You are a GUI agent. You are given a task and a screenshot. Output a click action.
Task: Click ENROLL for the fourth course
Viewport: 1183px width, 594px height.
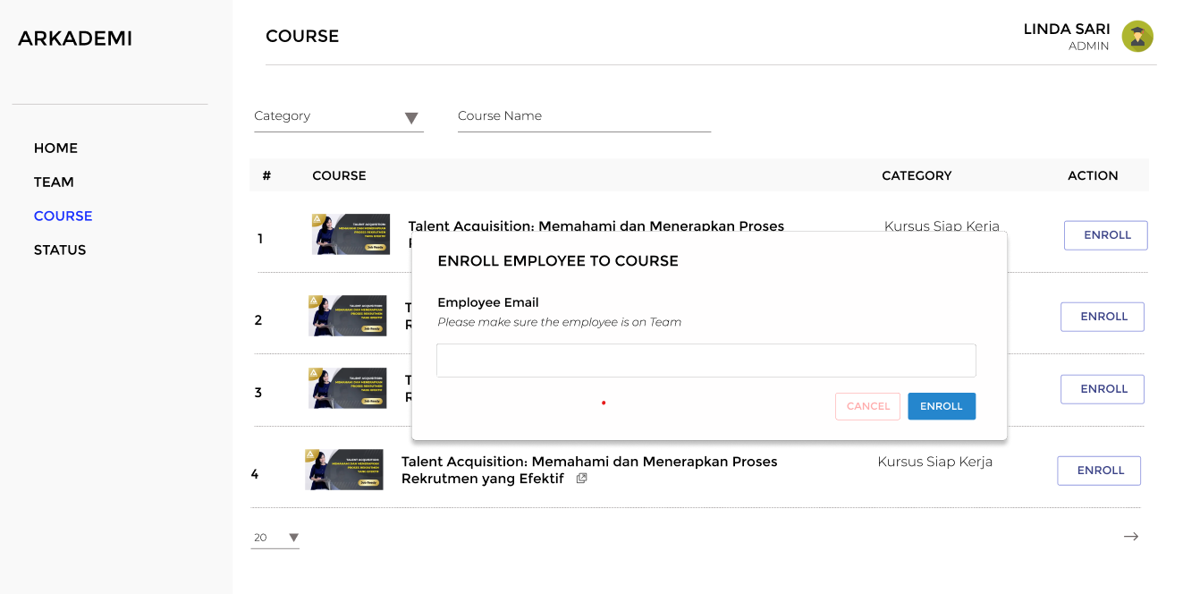click(1099, 470)
